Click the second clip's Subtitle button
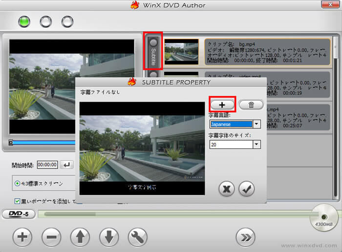The width and height of the screenshot is (342, 252). click(x=153, y=74)
